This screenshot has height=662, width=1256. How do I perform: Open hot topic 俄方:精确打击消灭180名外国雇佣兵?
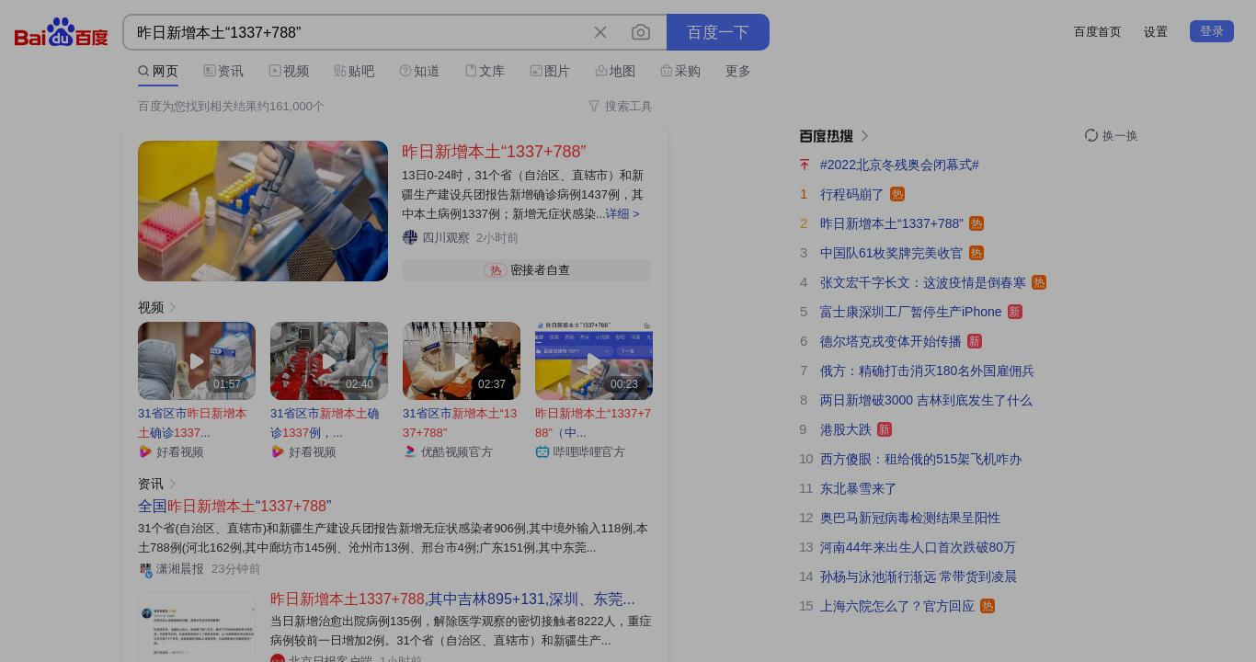(927, 371)
